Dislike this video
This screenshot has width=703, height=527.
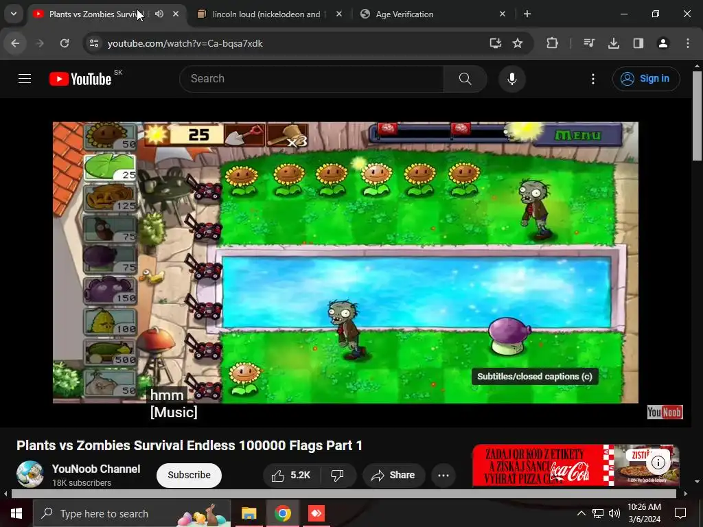point(338,475)
